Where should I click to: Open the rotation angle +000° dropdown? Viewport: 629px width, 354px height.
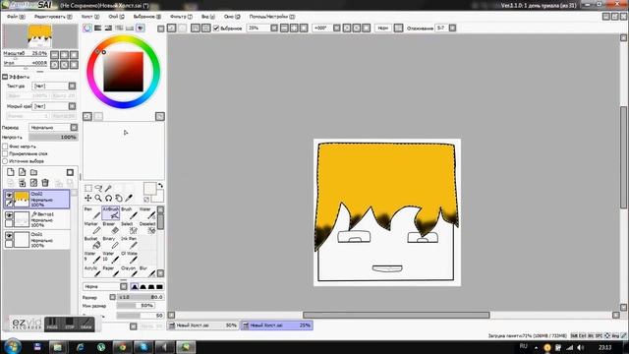[x=336, y=29]
